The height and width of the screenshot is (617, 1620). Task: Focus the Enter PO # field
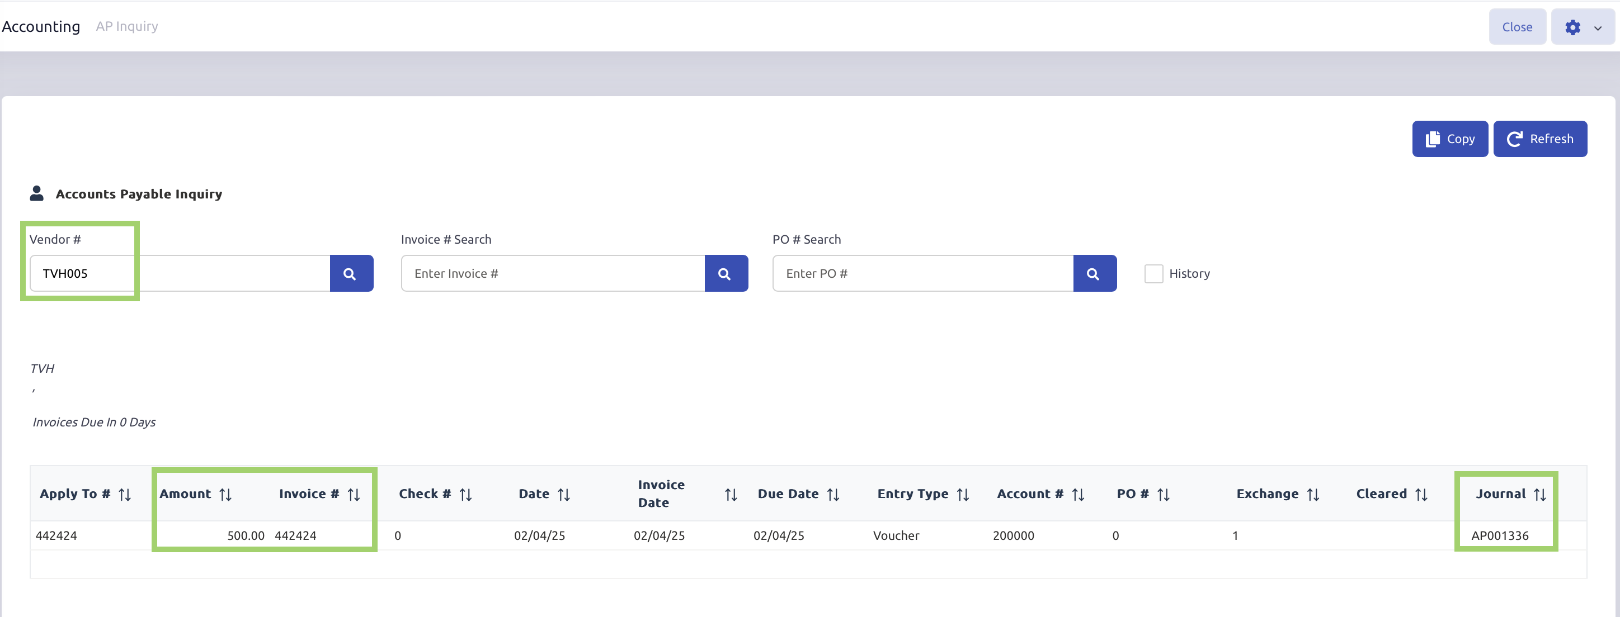(922, 274)
